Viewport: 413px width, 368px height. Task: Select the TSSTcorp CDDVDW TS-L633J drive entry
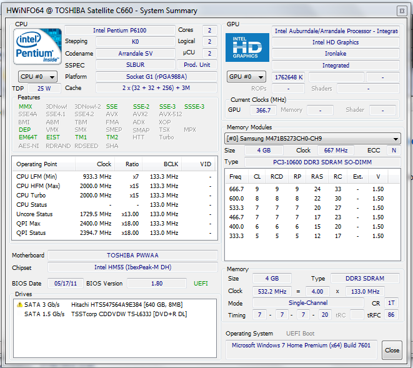(115, 314)
